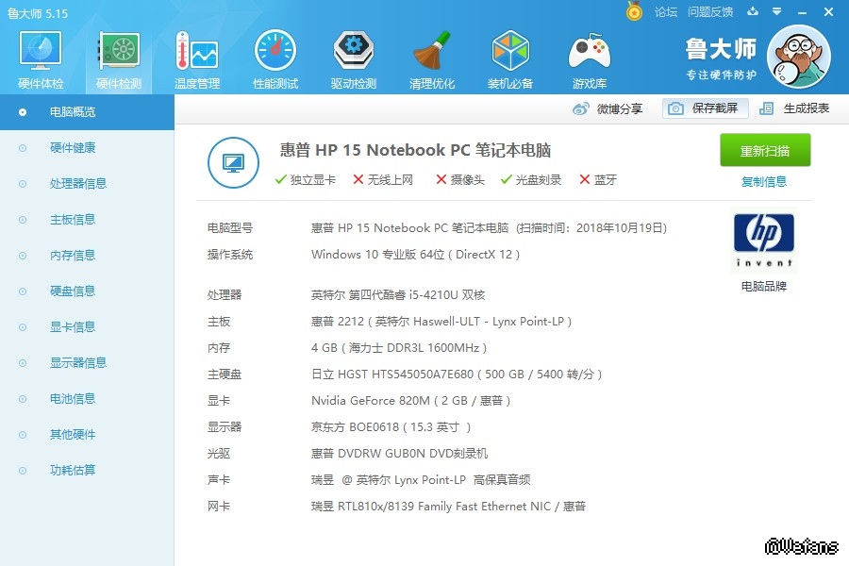Open 电池信息 in the left sidebar
Screen dimensions: 849x566
point(73,399)
